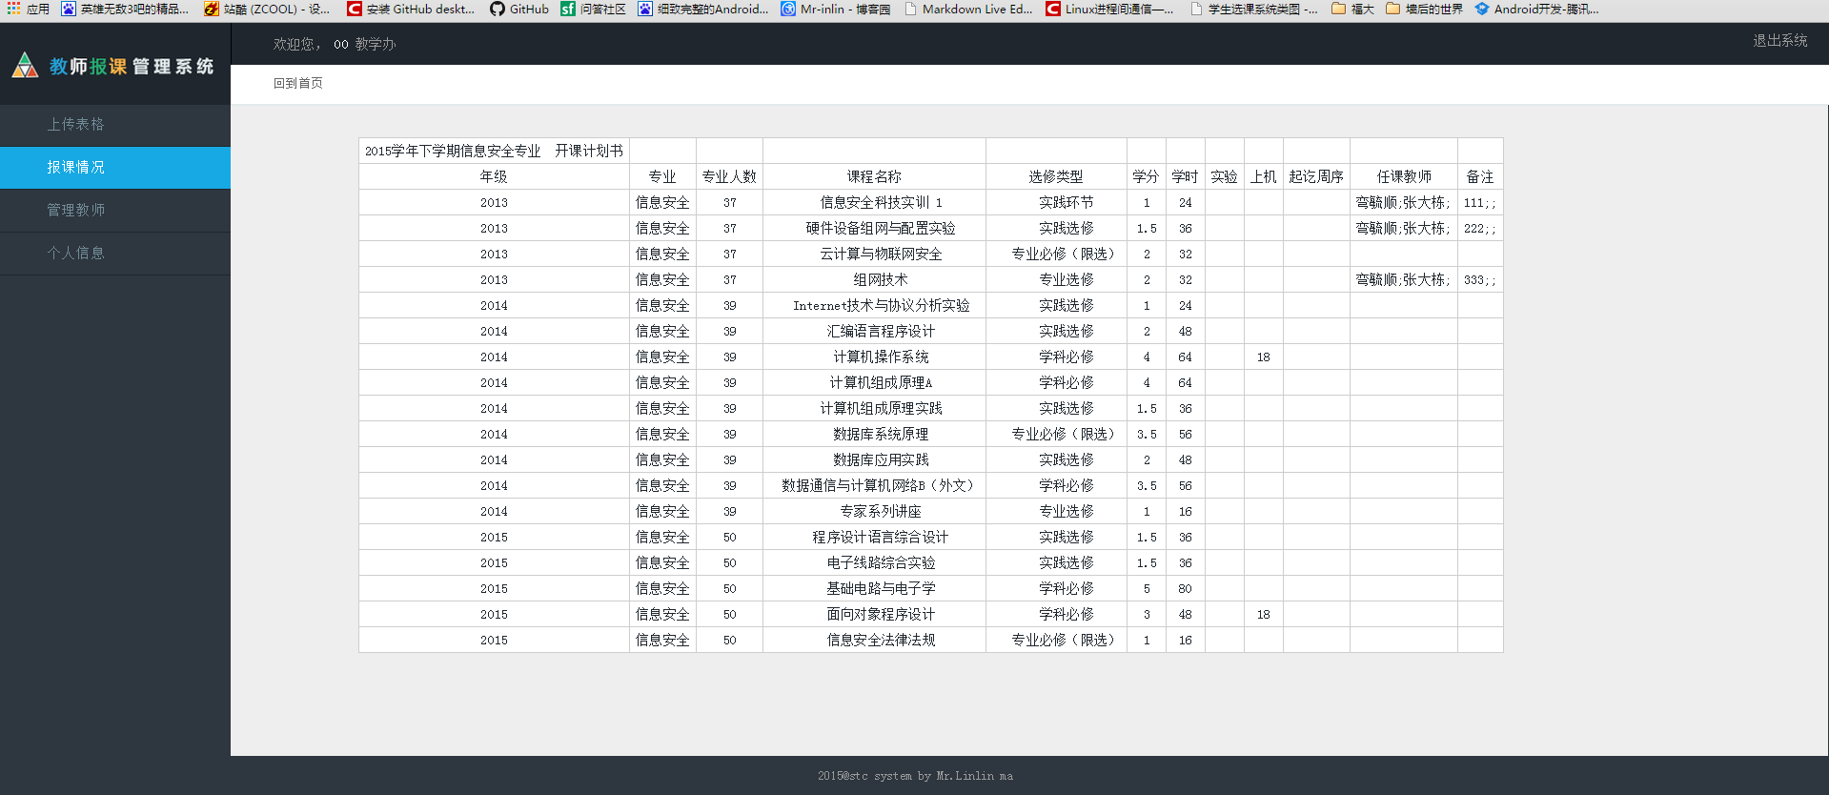Select the 报课情况 sidebar menu
Viewport: 1829px width, 795px height.
pyautogui.click(x=115, y=168)
